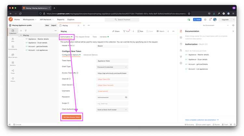Select the Advanced Options tab
244x136 pixels.
(90, 55)
